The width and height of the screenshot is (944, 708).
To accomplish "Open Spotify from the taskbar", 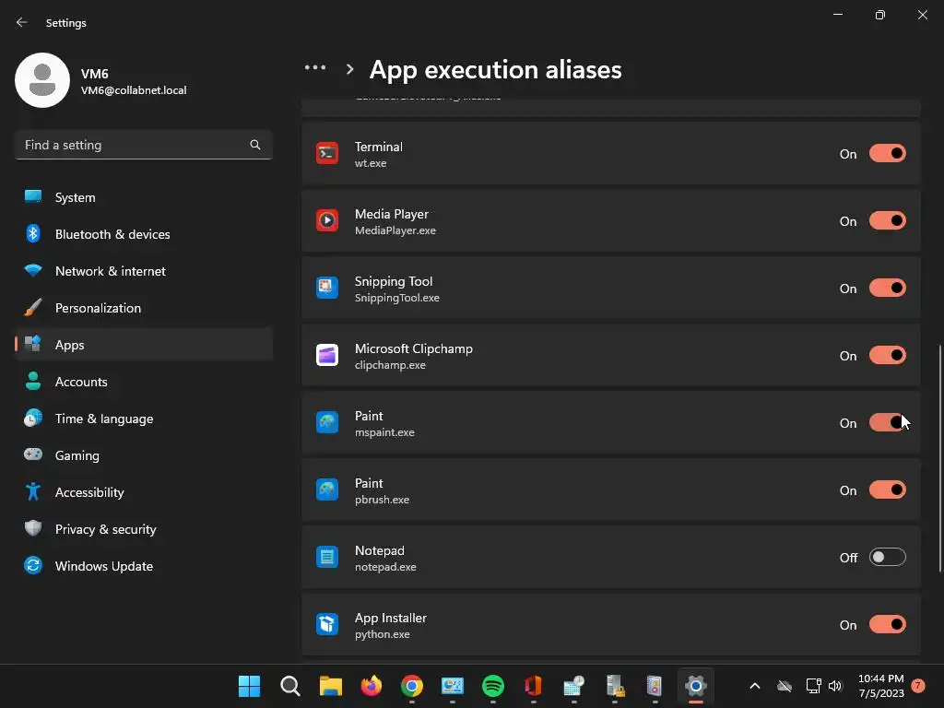I will [493, 686].
